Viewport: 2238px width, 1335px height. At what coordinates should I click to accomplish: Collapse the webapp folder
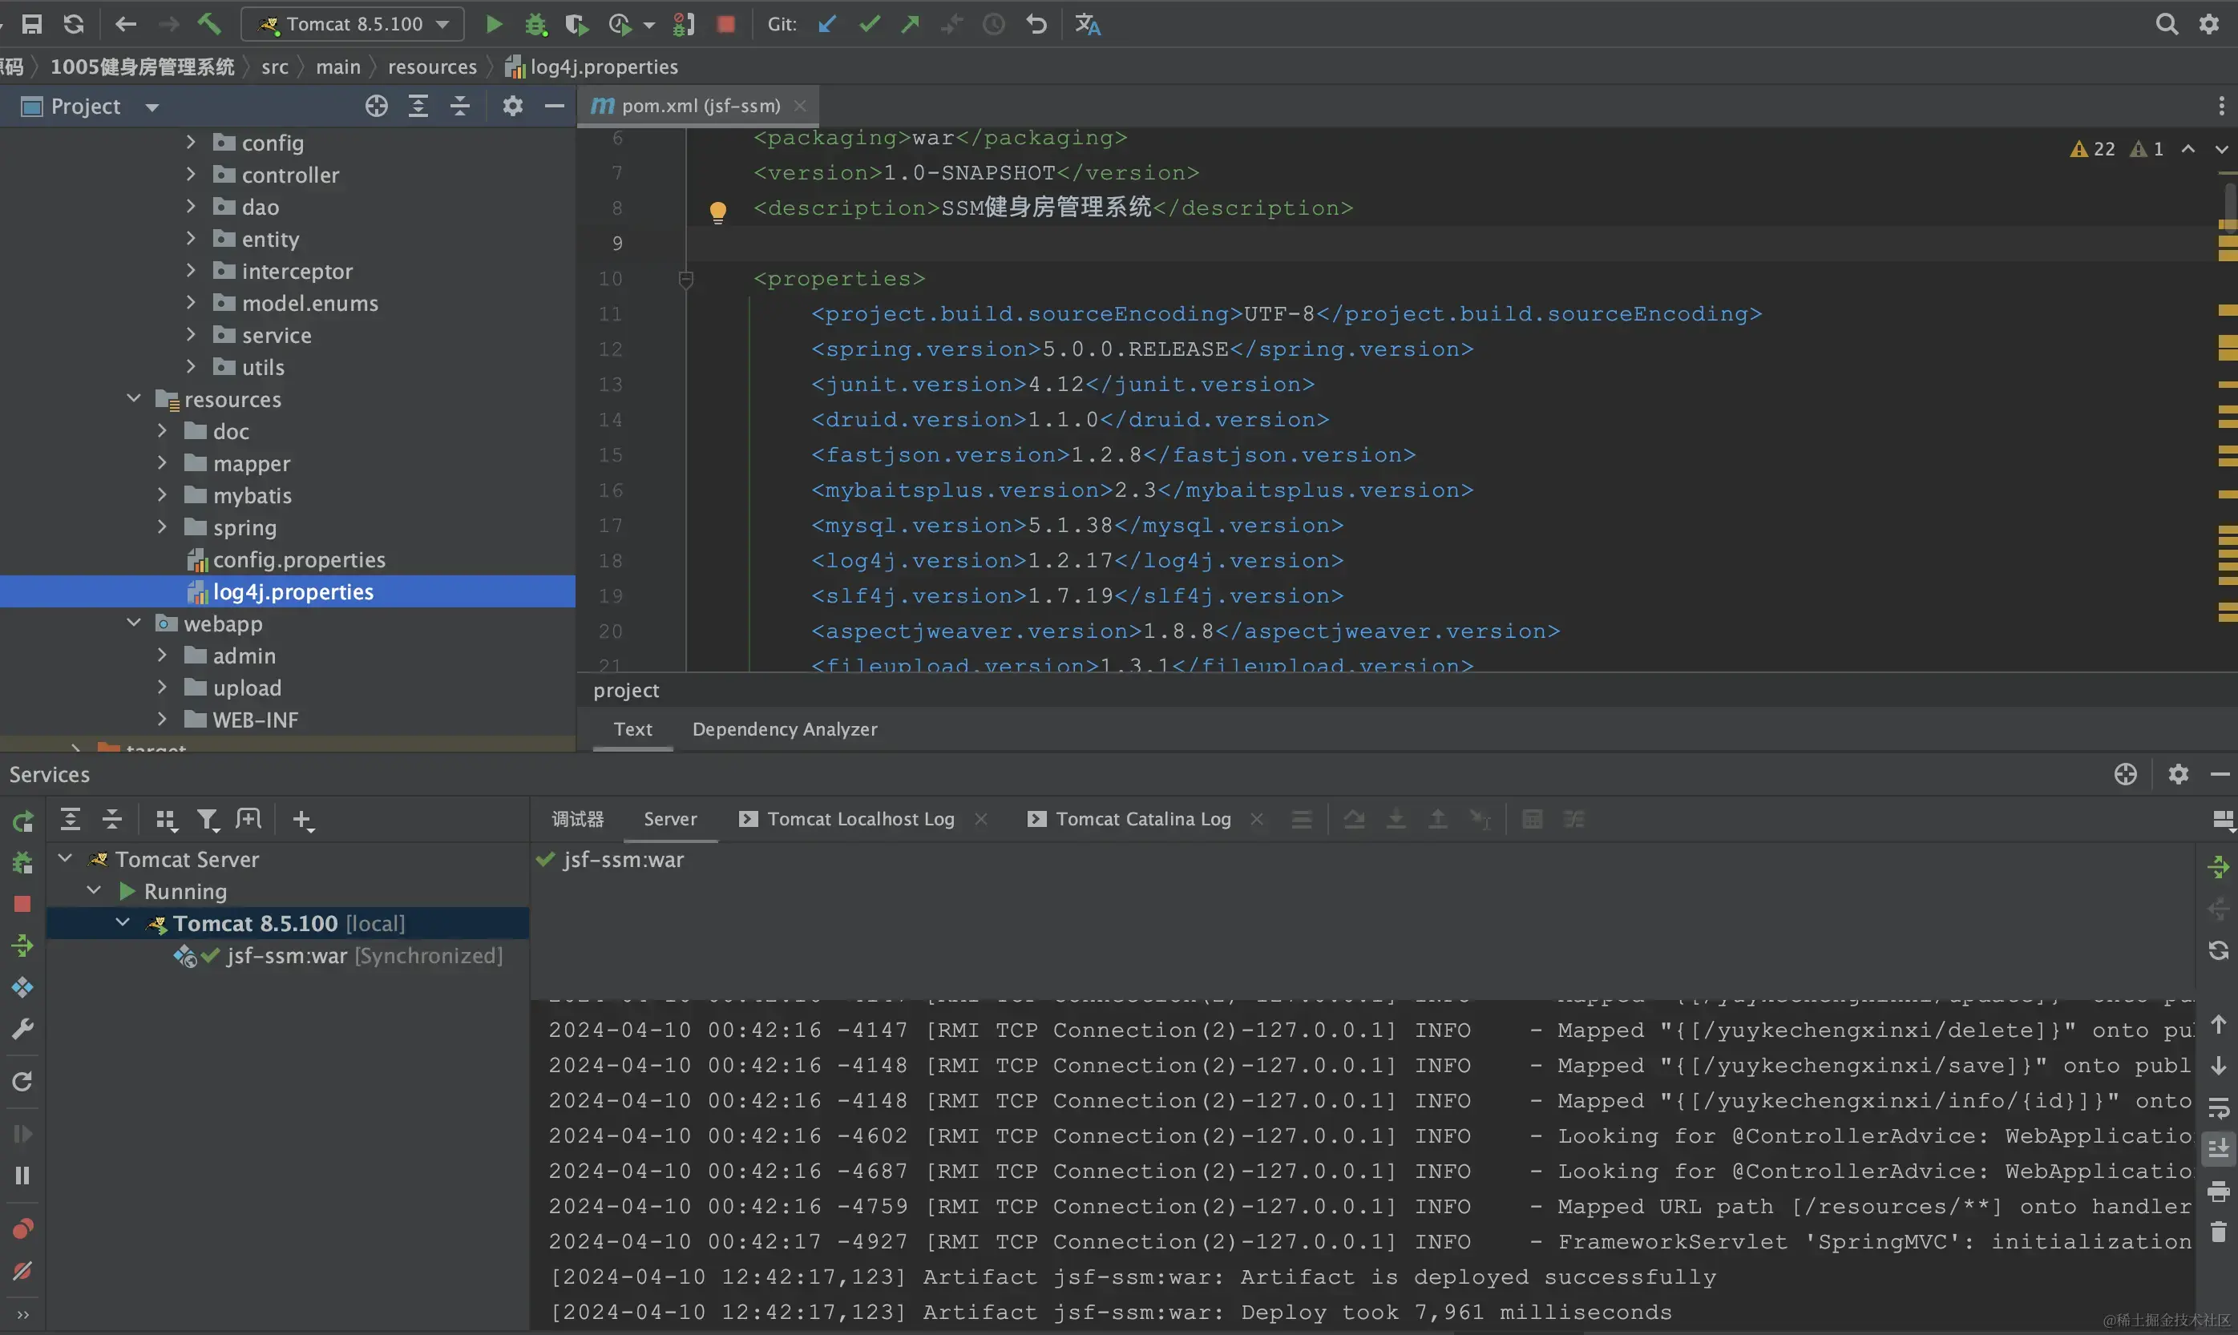pyautogui.click(x=134, y=623)
